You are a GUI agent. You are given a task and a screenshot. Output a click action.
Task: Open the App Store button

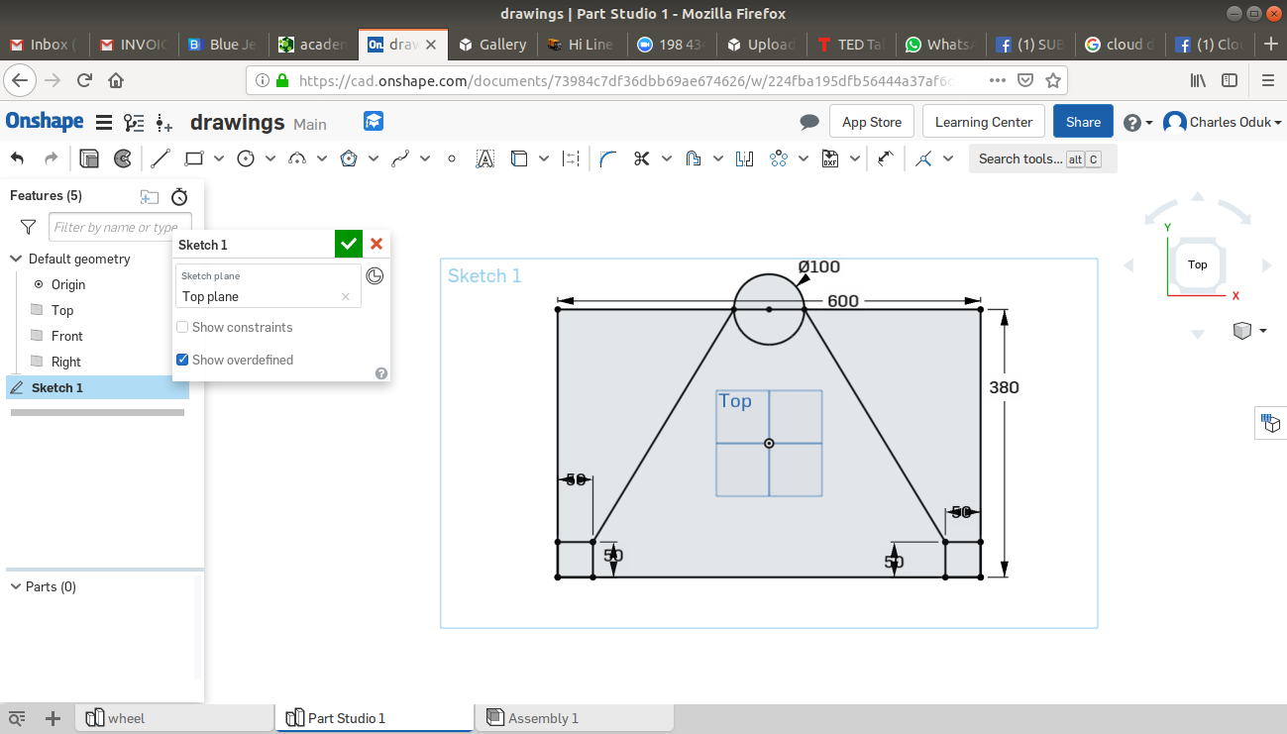click(872, 122)
